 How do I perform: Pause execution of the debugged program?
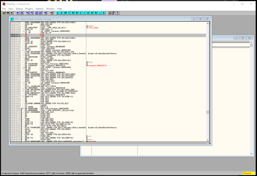click(x=22, y=13)
